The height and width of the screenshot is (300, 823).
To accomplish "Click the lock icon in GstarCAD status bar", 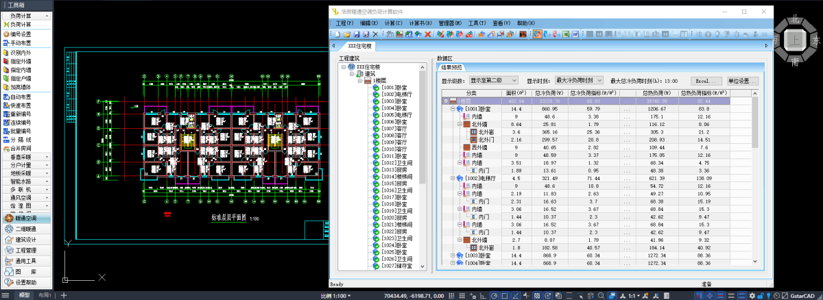I will tap(761, 296).
